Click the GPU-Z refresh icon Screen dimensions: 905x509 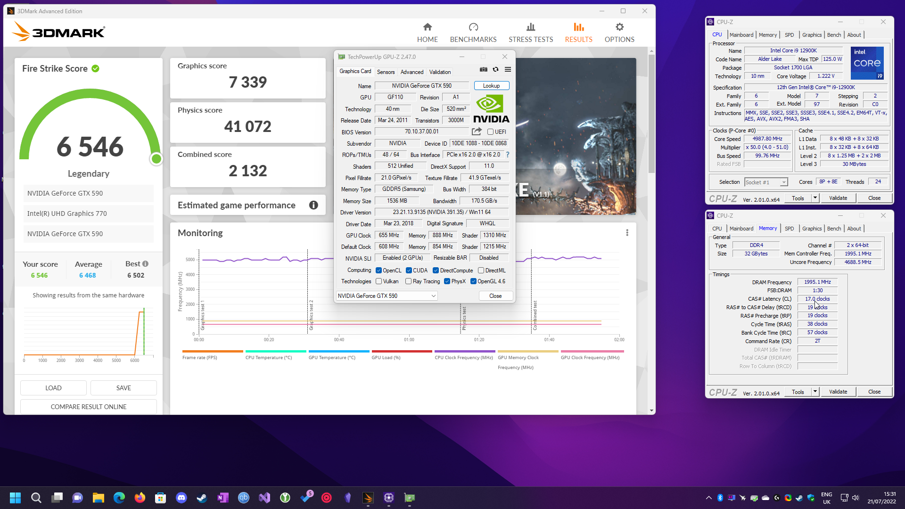click(x=495, y=69)
